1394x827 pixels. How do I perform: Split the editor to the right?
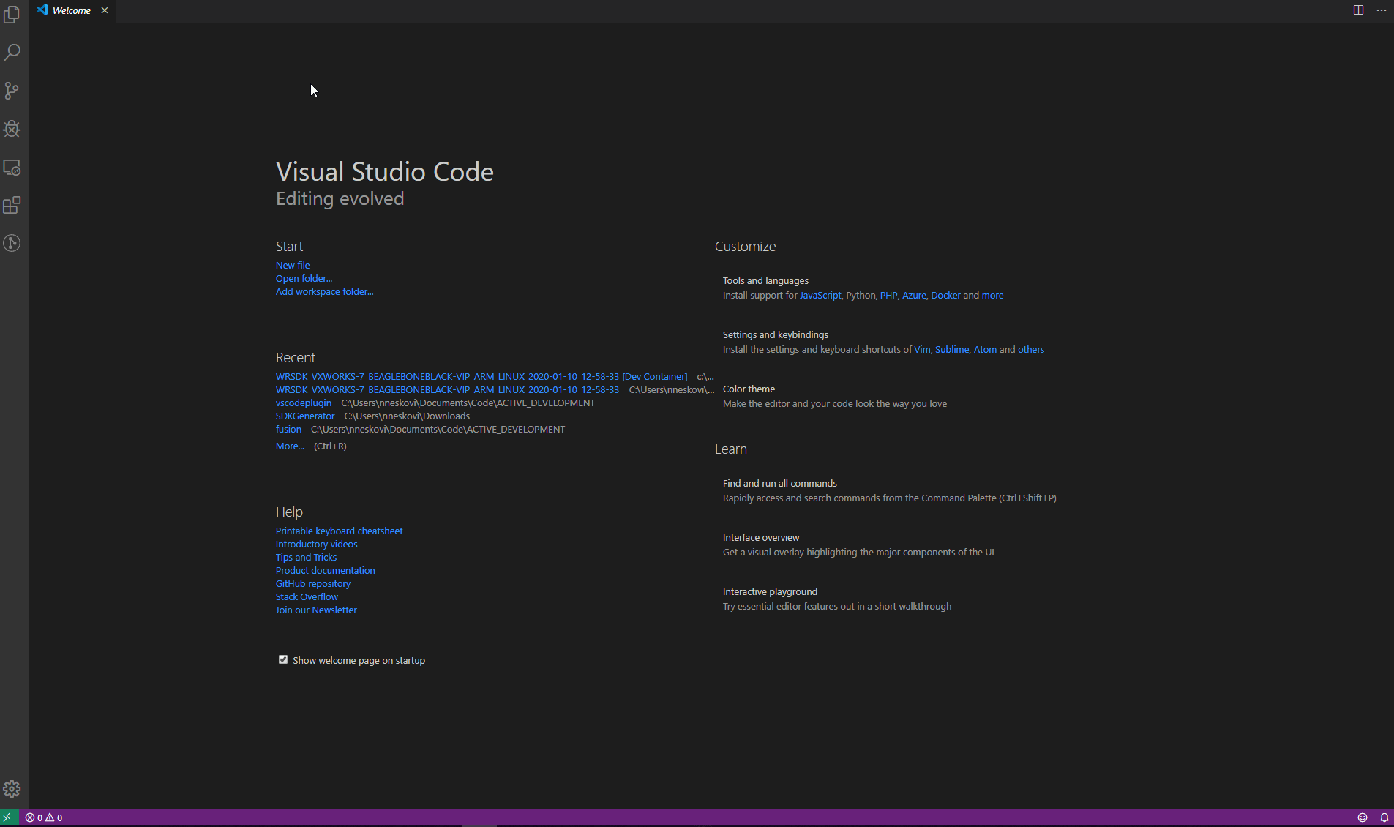pos(1358,10)
